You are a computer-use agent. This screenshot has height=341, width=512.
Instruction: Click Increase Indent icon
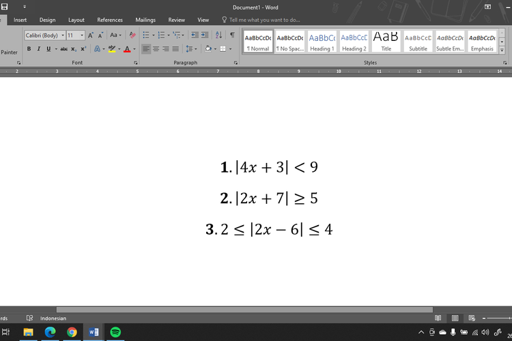click(204, 35)
